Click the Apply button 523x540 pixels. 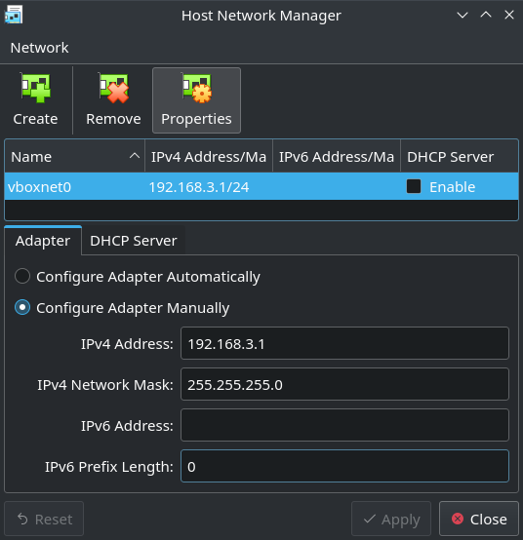391,519
